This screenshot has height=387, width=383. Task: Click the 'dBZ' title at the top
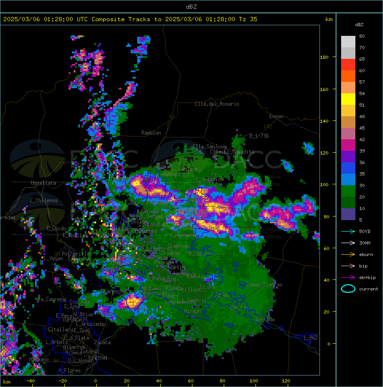click(191, 6)
